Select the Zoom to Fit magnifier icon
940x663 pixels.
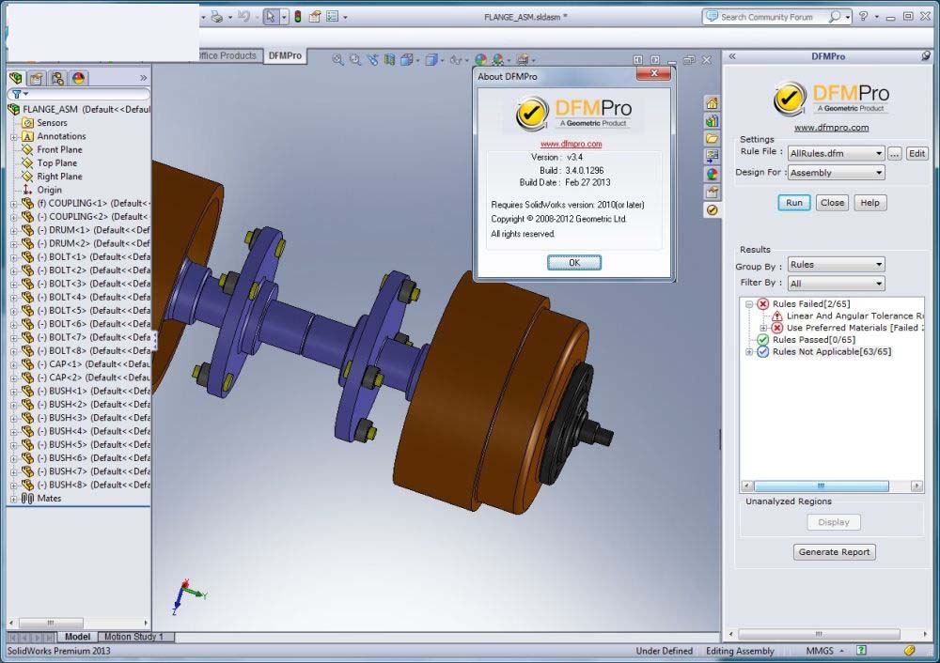[337, 59]
